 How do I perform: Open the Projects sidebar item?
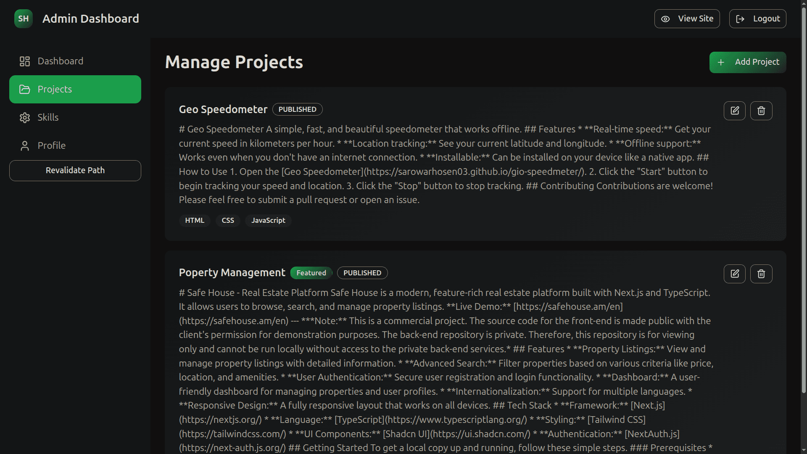[75, 89]
